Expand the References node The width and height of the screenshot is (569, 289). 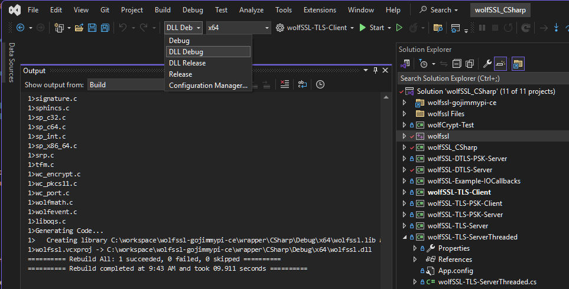click(x=415, y=260)
